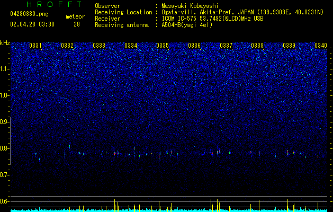Click the 1.1 frequency axis label
Viewport: 333px width, 212px height.
[4, 69]
